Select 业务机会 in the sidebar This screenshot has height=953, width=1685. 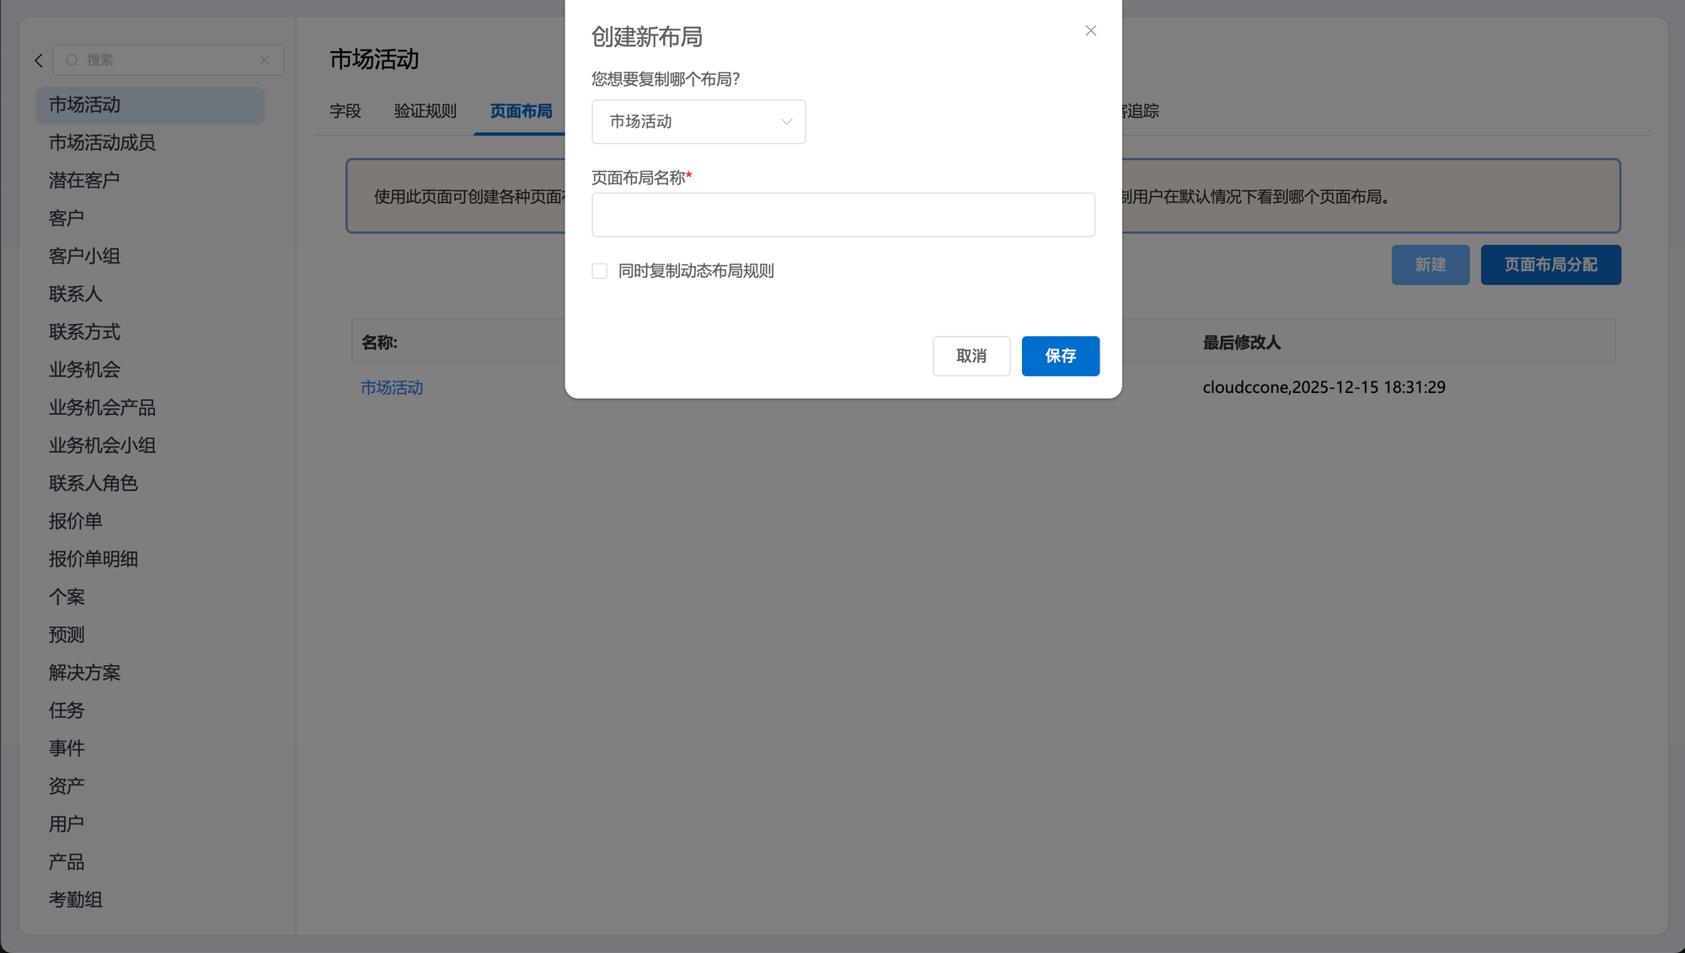pos(84,370)
